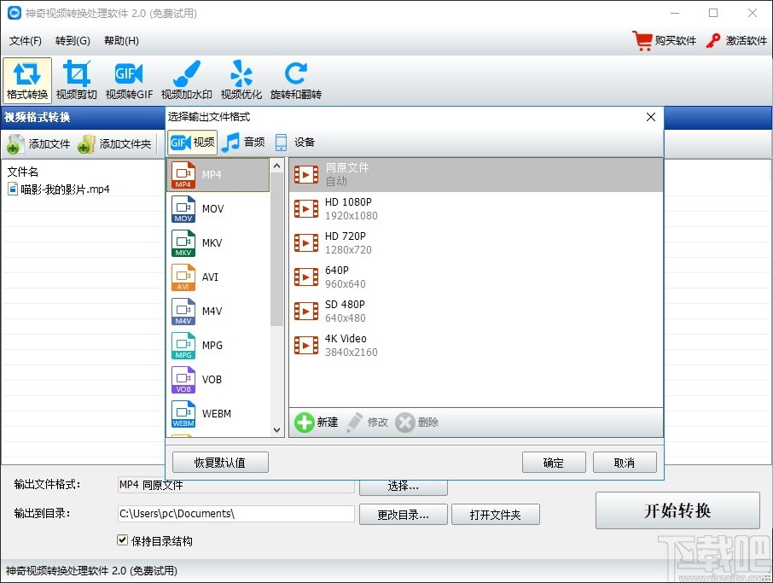Click the 删除 delete preset icon
This screenshot has height=583, width=773.
click(404, 423)
